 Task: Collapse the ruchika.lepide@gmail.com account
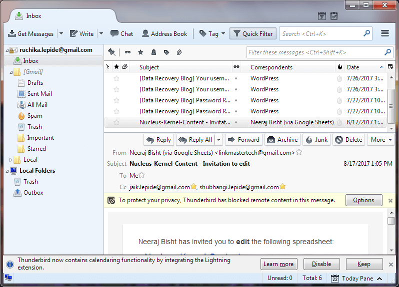[7, 50]
